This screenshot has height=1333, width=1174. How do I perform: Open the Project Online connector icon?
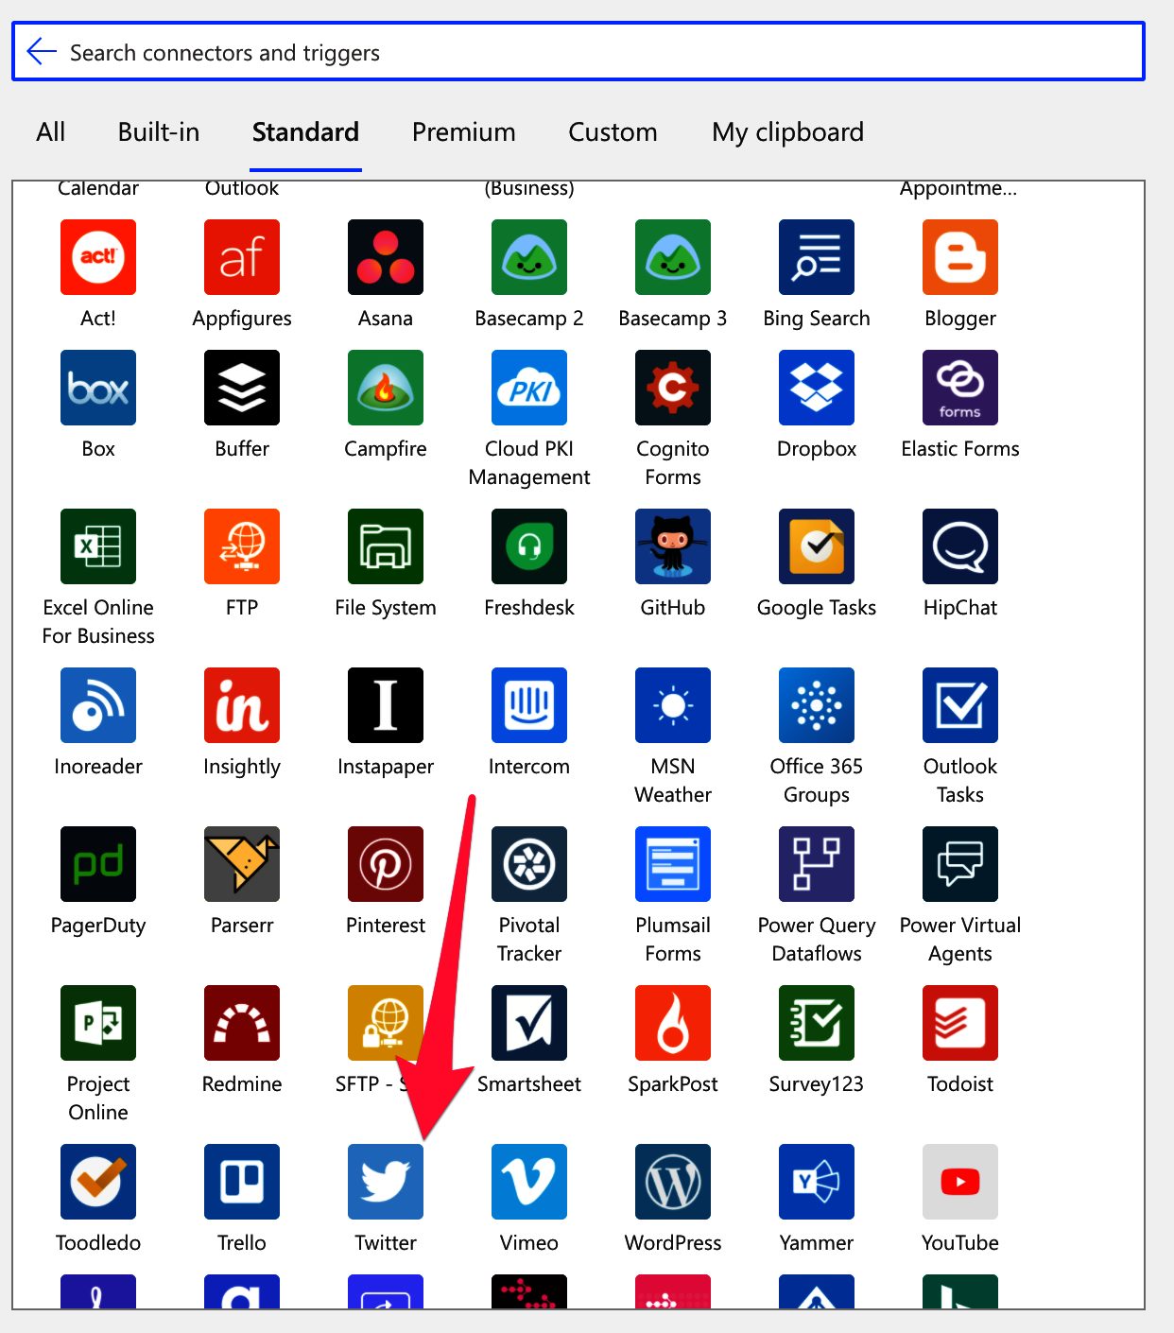pos(98,1023)
